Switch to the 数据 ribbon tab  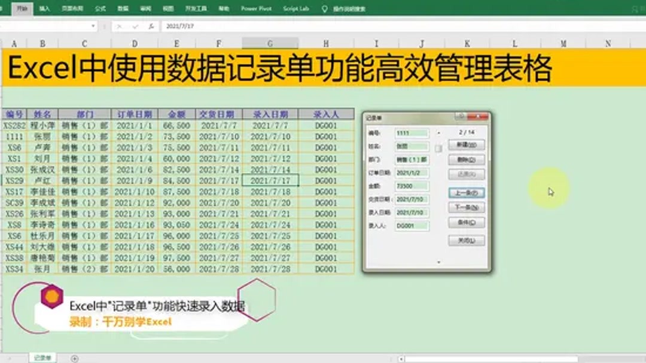tap(122, 8)
